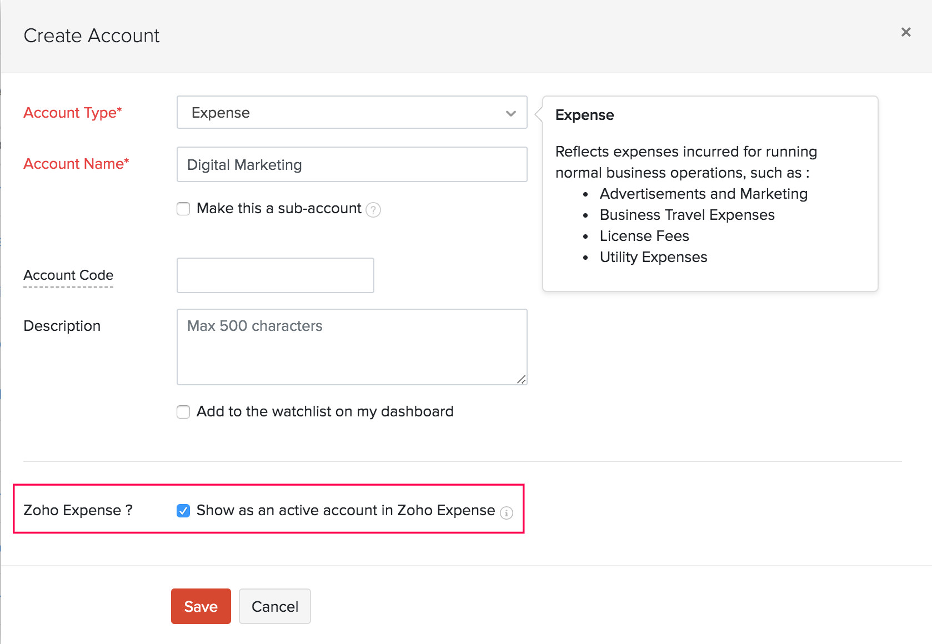
Task: Click the Expense dropdown chevron
Action: (x=510, y=113)
